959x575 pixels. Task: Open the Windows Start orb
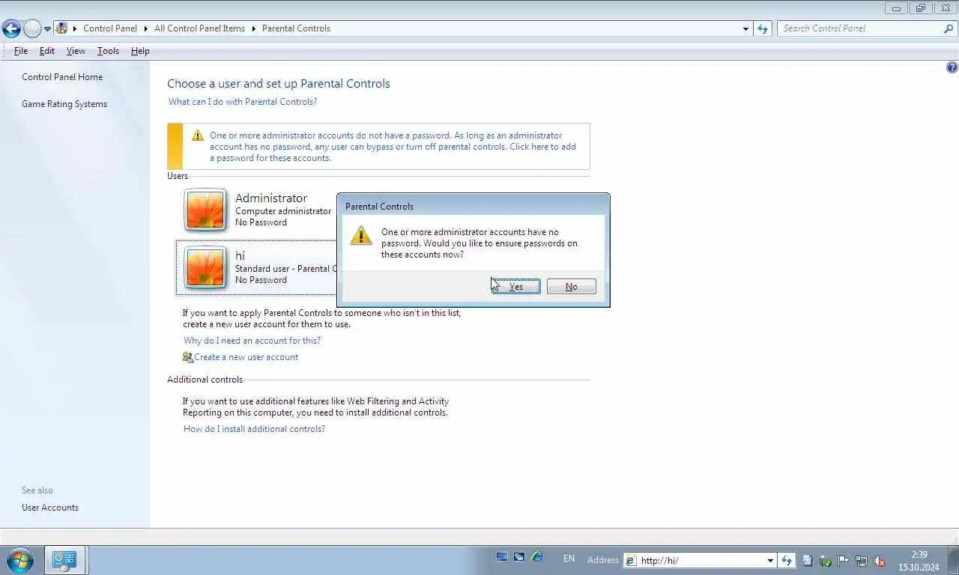click(19, 560)
